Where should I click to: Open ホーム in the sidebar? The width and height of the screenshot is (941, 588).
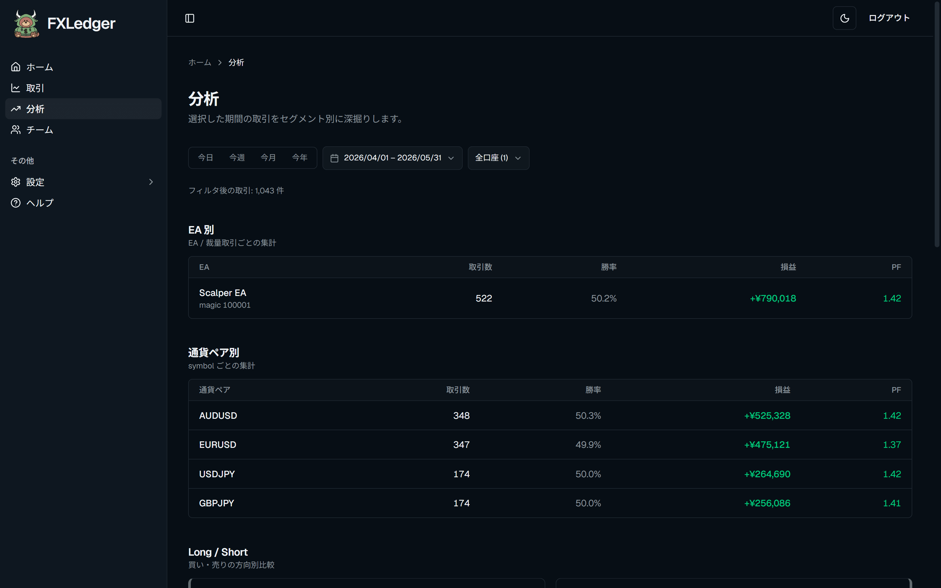[83, 67]
